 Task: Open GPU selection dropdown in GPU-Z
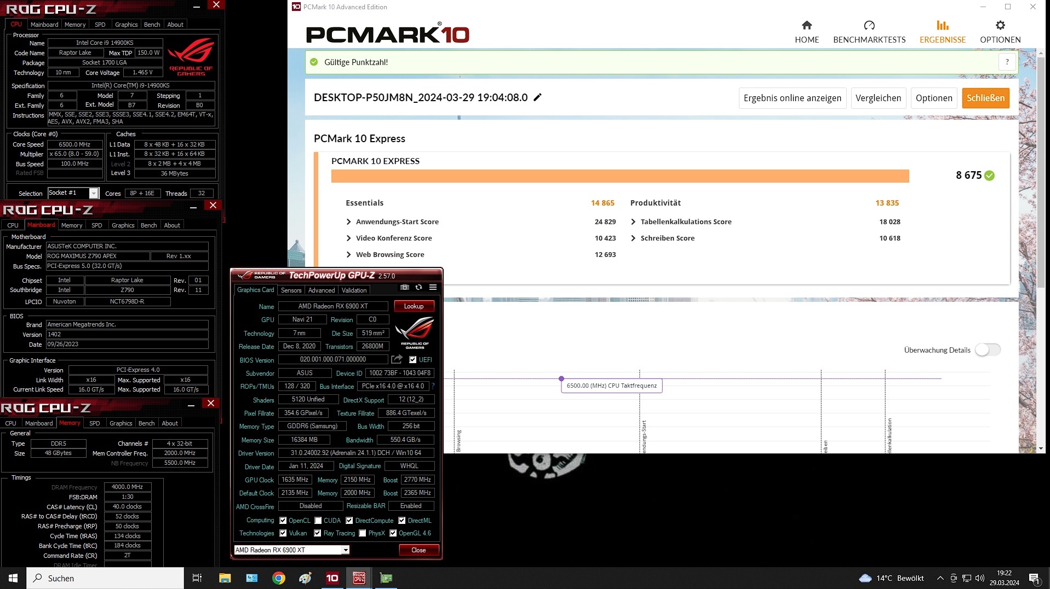346,550
